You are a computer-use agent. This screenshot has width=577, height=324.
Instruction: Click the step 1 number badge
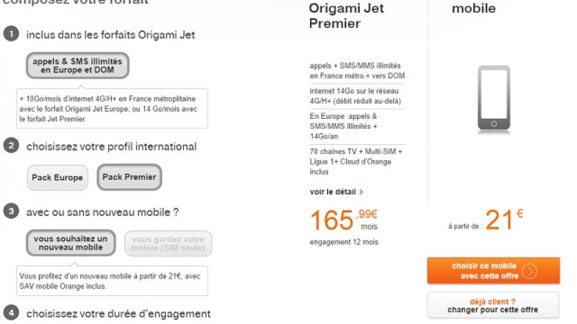11,35
